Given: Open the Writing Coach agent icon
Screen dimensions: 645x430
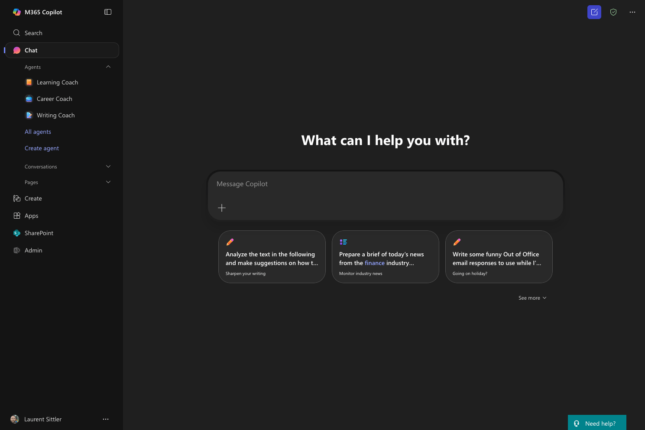Looking at the screenshot, I should click(29, 115).
